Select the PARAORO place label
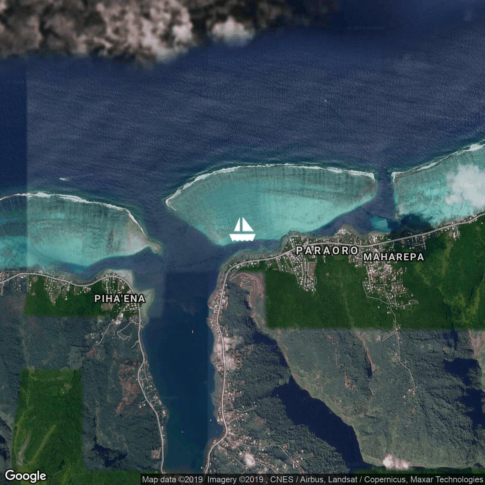Viewport: 485px width, 485px height. coord(327,250)
